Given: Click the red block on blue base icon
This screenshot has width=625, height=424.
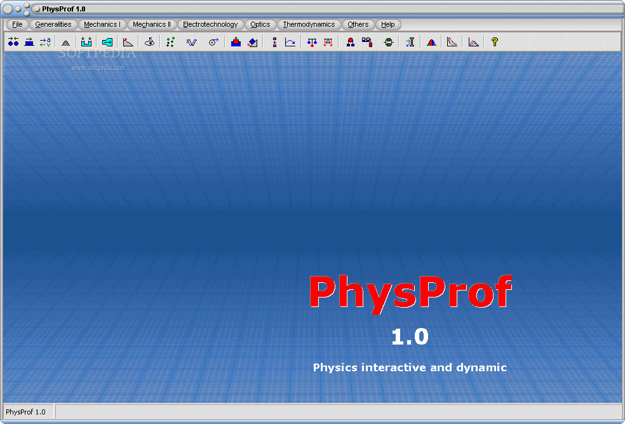Looking at the screenshot, I should [236, 42].
